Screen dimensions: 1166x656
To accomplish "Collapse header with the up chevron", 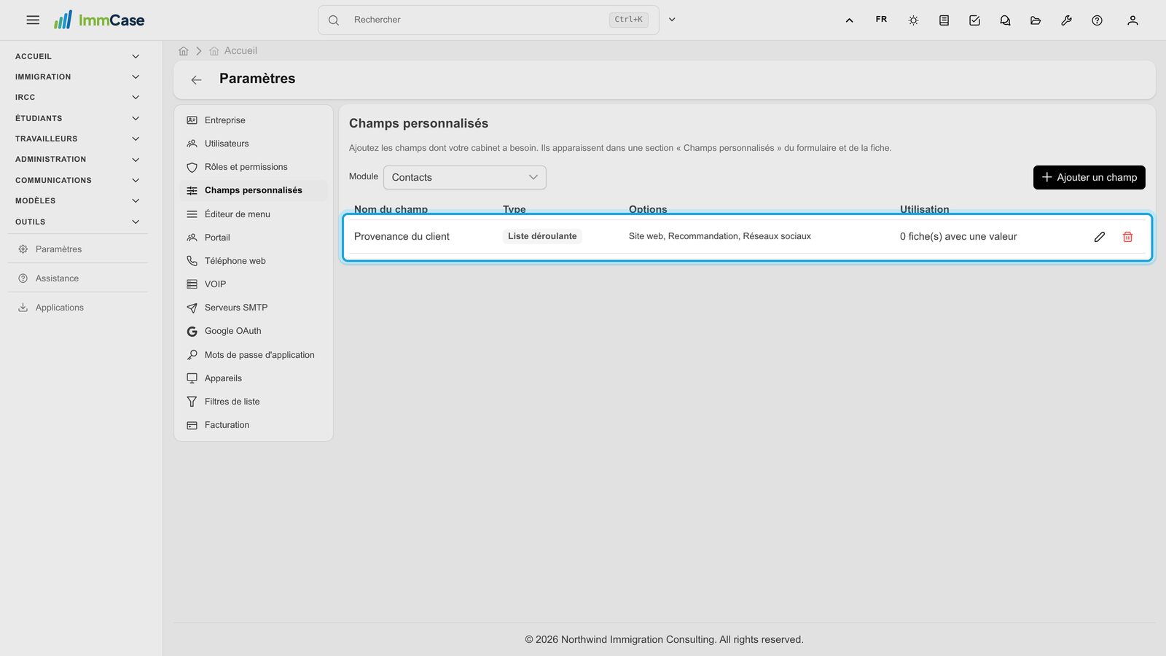I will tap(849, 20).
